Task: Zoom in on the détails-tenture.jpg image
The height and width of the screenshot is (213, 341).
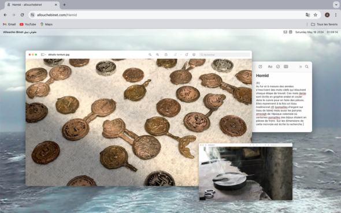Action: [157, 54]
